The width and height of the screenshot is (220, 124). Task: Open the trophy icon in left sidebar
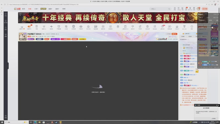pyautogui.click(x=5, y=35)
